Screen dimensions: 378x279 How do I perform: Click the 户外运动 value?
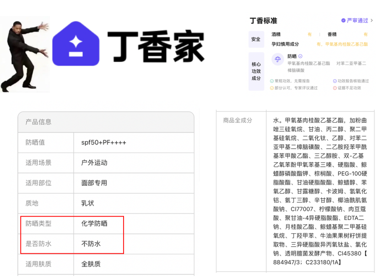(x=94, y=163)
